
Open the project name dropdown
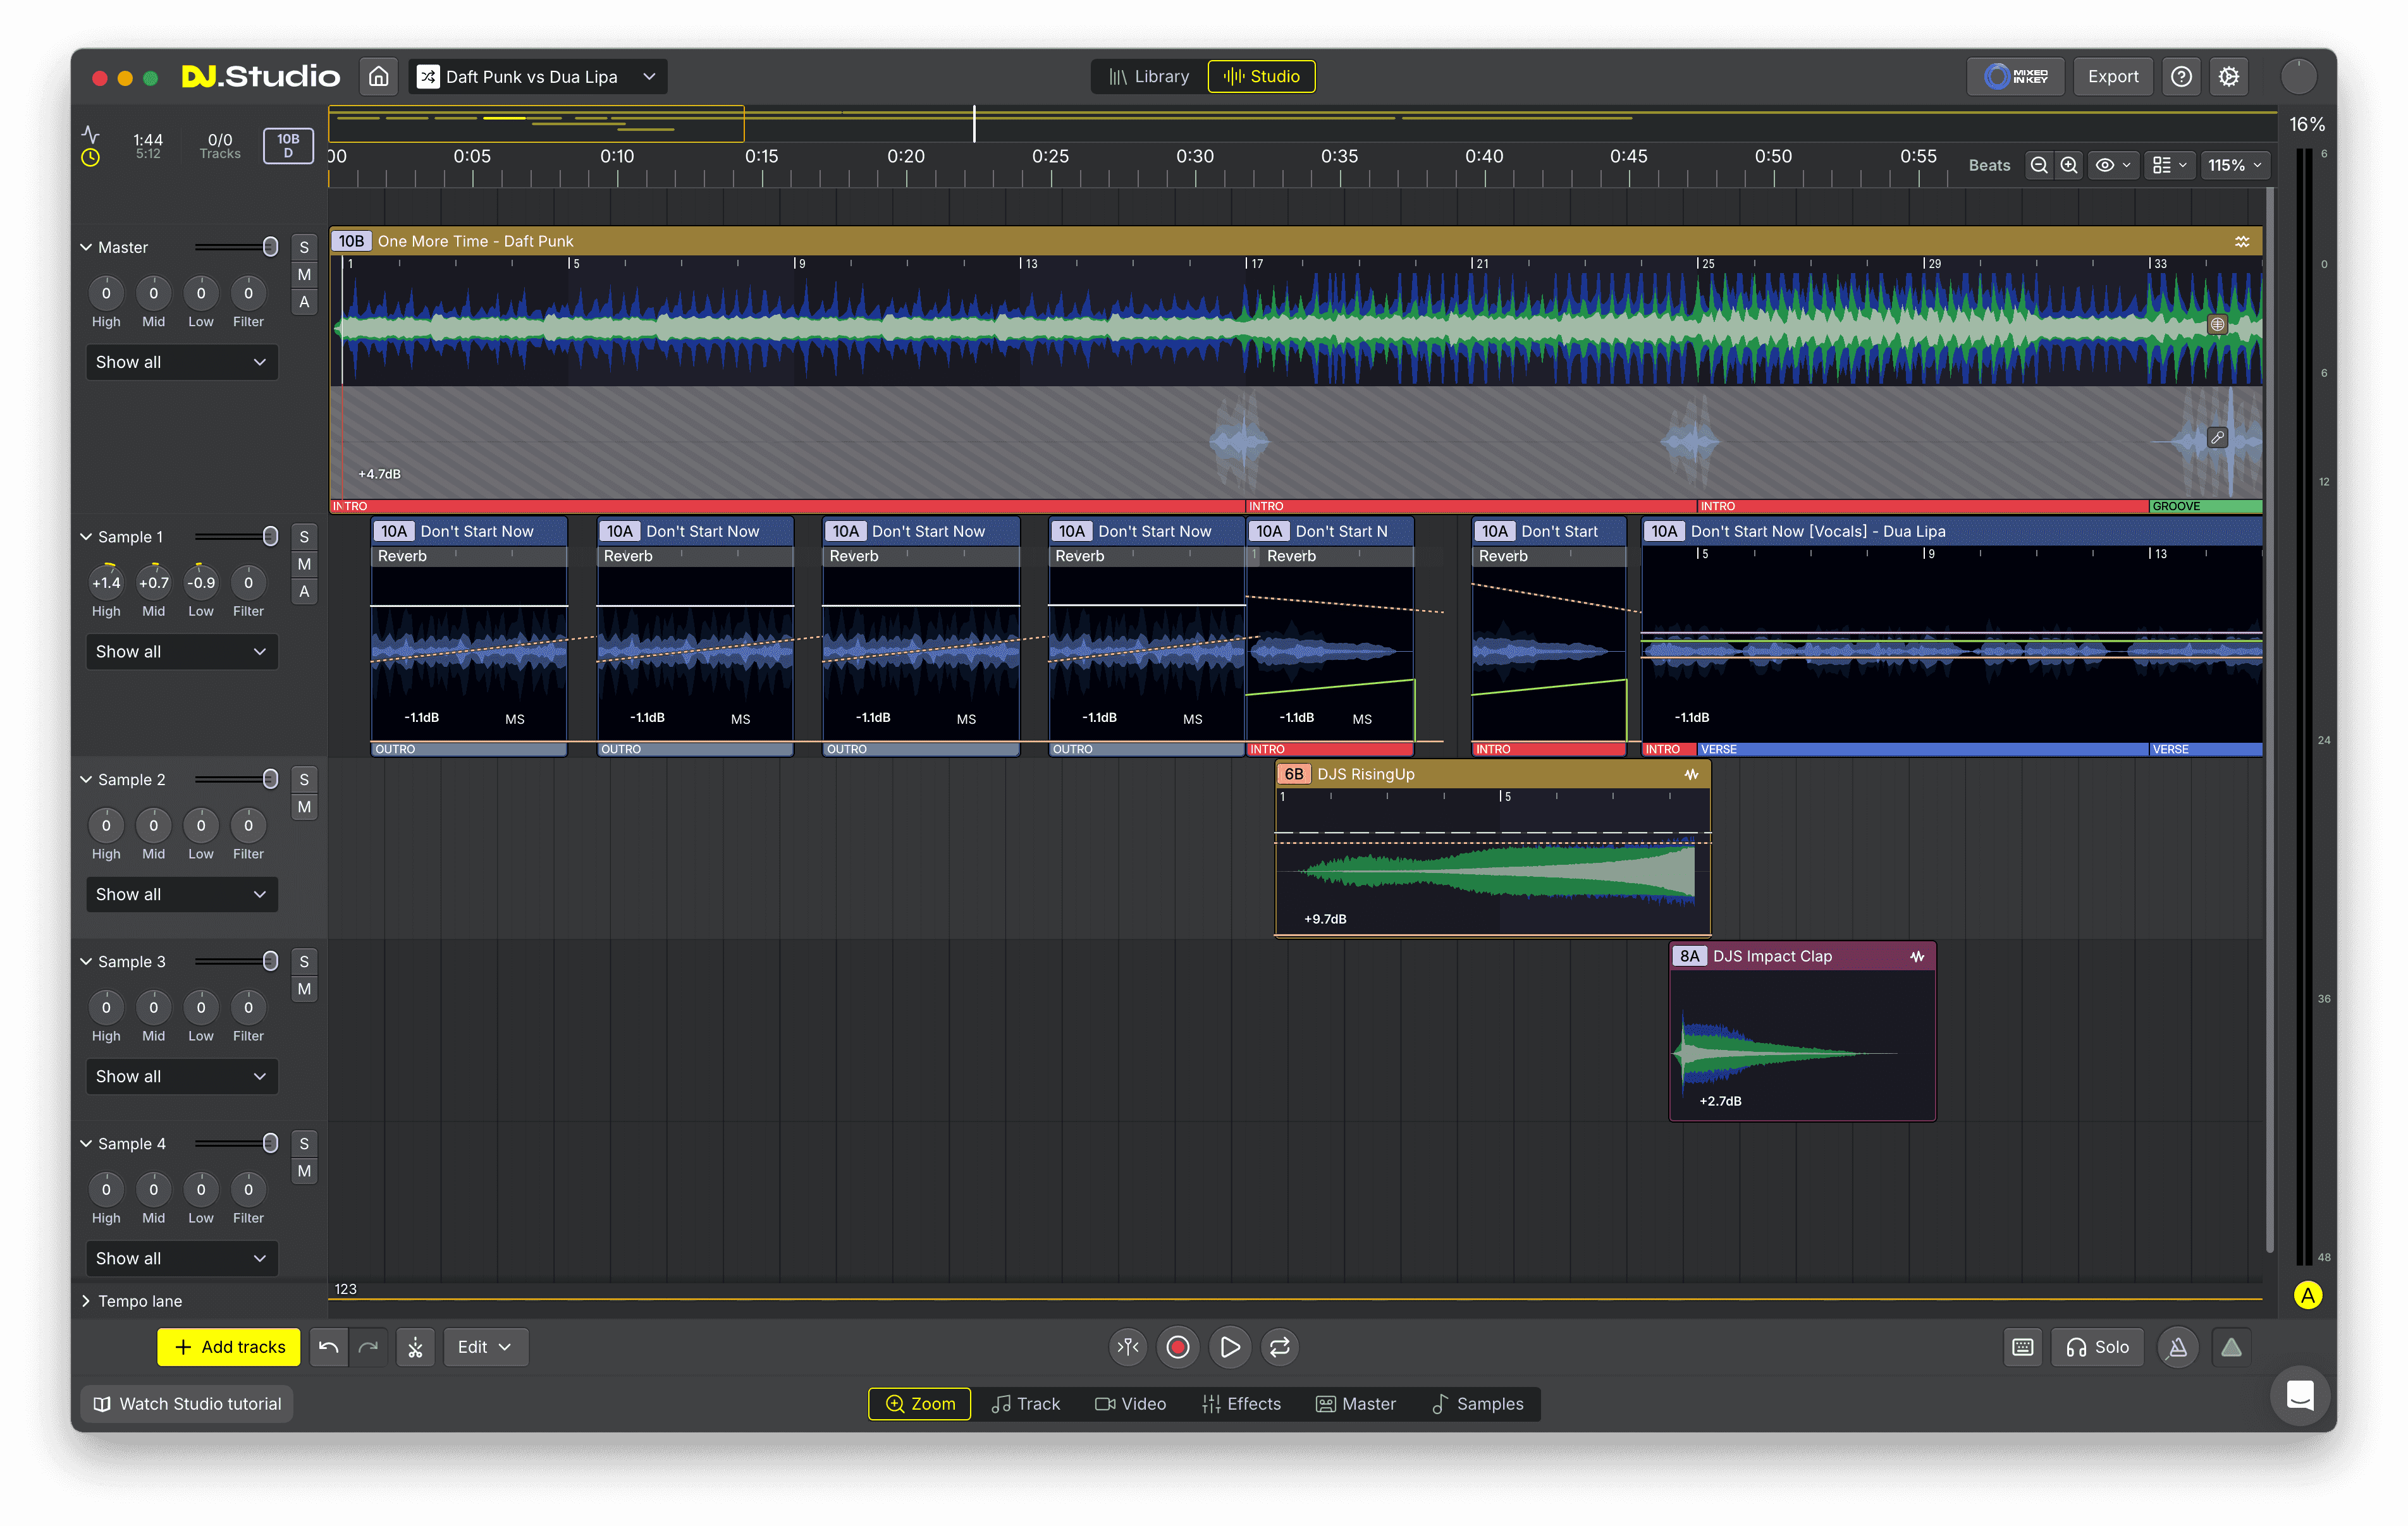point(537,76)
